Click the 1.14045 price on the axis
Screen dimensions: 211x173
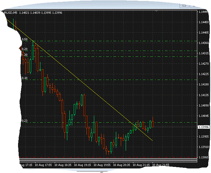(x=203, y=116)
